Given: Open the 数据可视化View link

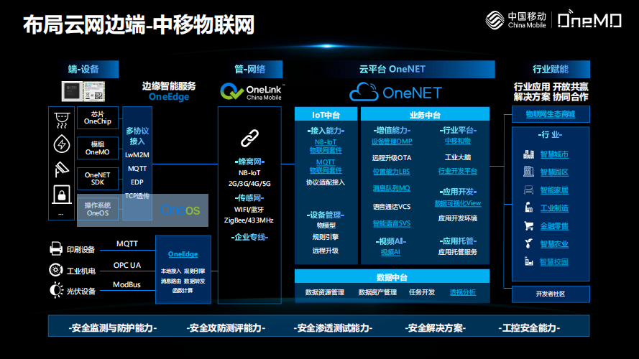Looking at the screenshot, I should [457, 203].
